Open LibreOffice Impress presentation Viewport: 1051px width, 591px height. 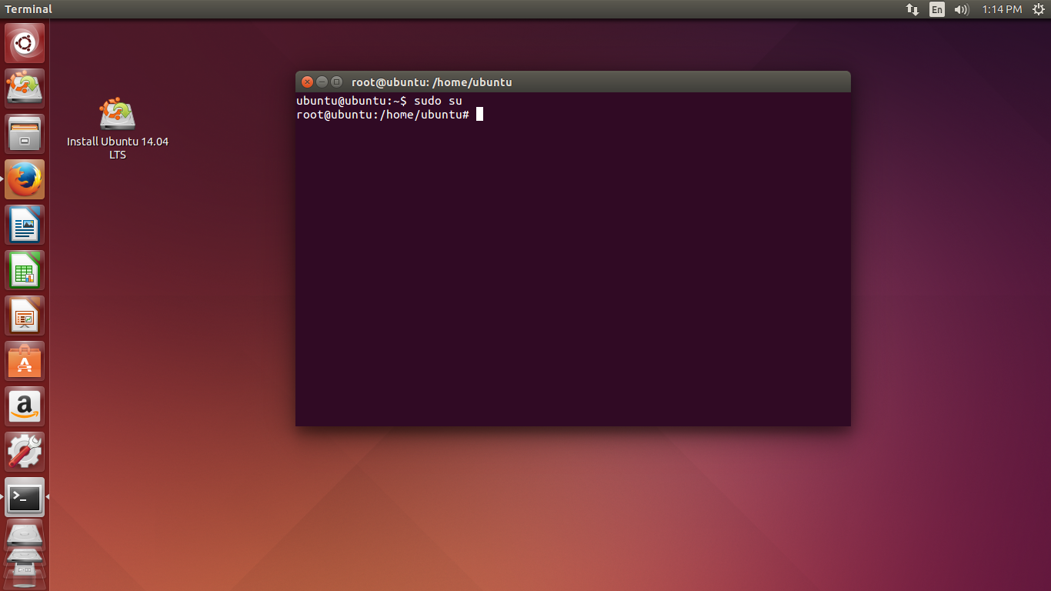click(x=25, y=316)
